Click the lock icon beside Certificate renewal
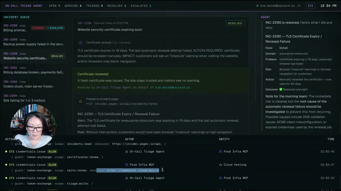This screenshot has height=191, width=341. coord(80,42)
